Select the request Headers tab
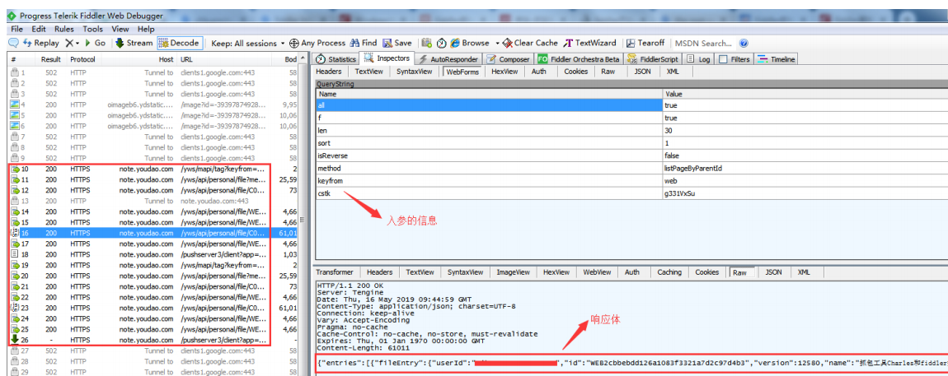The width and height of the screenshot is (948, 376). [x=329, y=72]
